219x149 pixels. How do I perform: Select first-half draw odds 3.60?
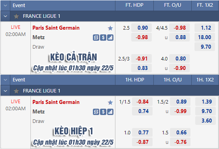tap(206, 121)
